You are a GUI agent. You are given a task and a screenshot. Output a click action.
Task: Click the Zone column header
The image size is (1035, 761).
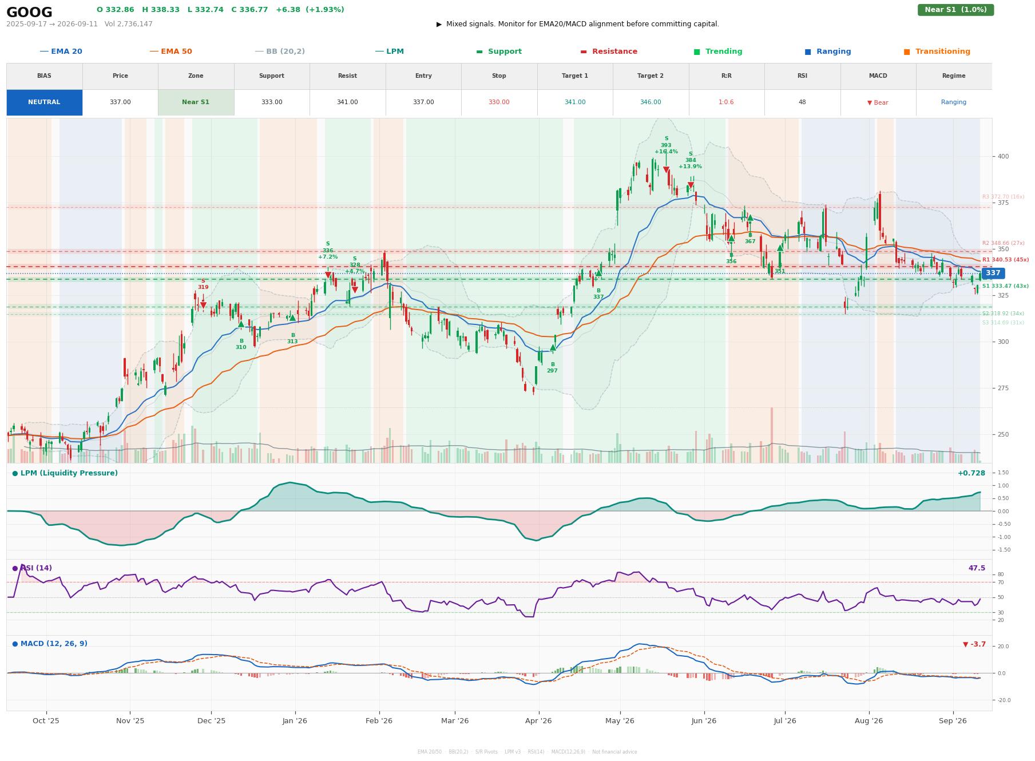tap(196, 76)
